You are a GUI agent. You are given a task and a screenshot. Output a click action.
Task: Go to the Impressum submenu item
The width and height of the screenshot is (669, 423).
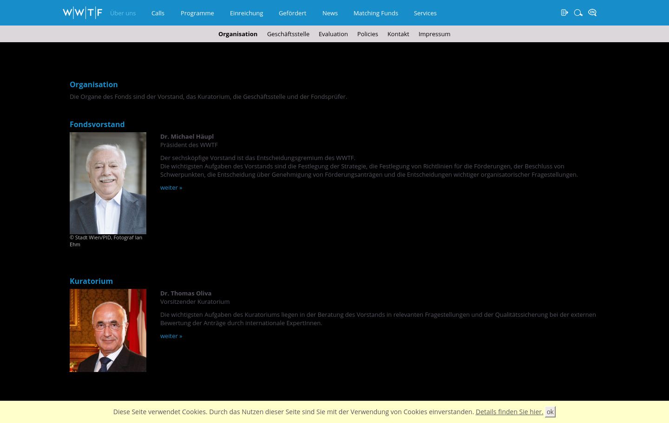tap(434, 34)
